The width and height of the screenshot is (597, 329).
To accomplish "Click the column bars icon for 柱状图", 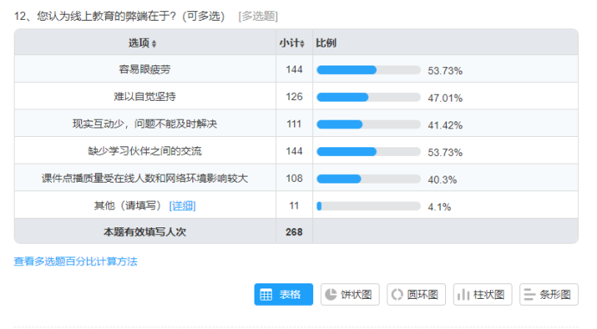I will [x=463, y=295].
